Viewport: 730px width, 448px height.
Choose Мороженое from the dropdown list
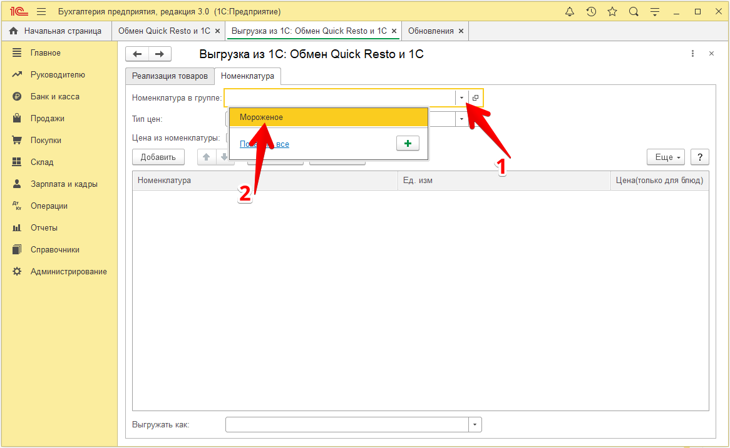[x=329, y=117]
